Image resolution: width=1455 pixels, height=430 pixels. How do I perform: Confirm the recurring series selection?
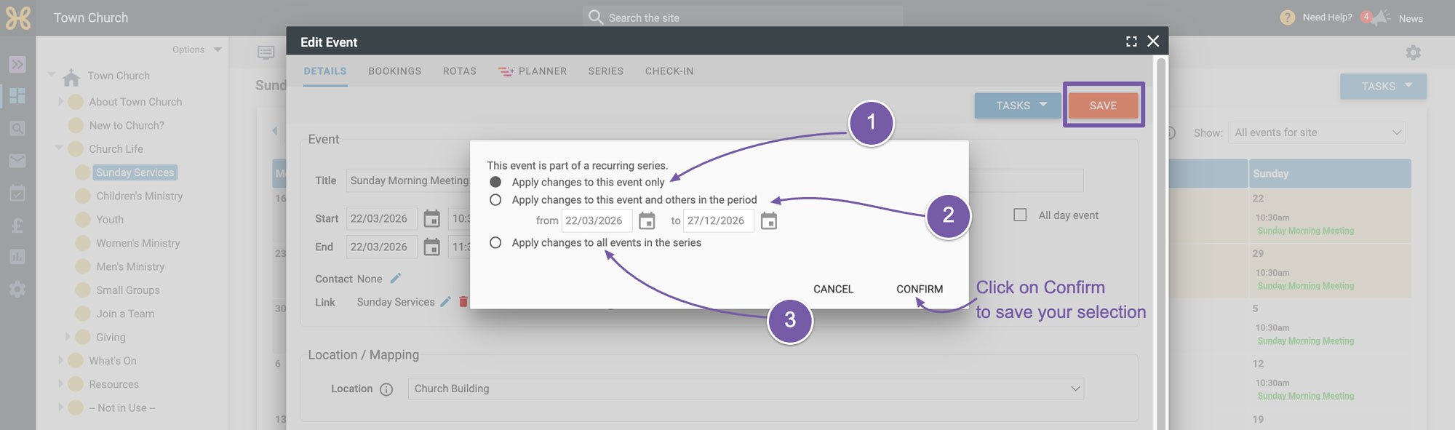(x=920, y=289)
